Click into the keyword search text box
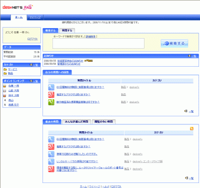The image size is (200, 188). 98,44
